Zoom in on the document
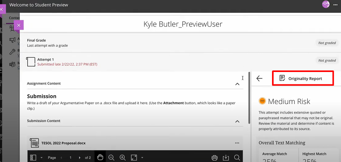The height and width of the screenshot is (162, 341). click(x=123, y=158)
